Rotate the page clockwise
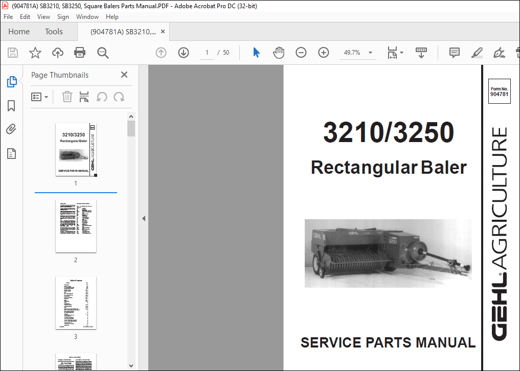Viewport: 520px width, 371px height. click(x=119, y=97)
